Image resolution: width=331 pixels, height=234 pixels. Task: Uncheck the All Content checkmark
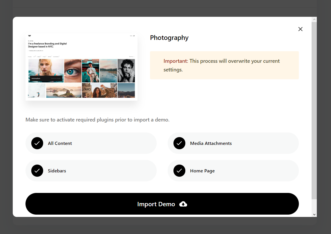click(37, 143)
